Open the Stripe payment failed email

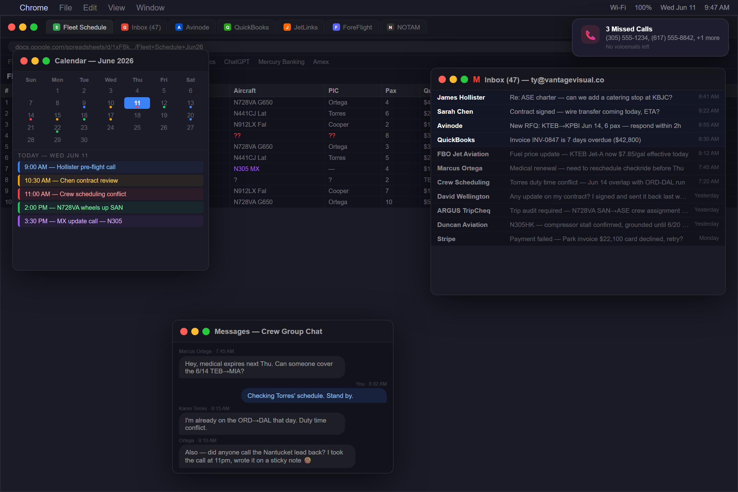pos(578,239)
